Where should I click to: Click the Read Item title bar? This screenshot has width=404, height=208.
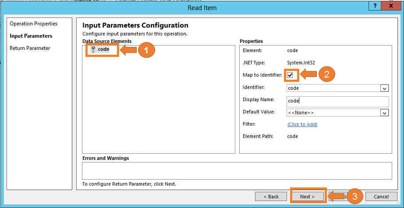point(202,7)
